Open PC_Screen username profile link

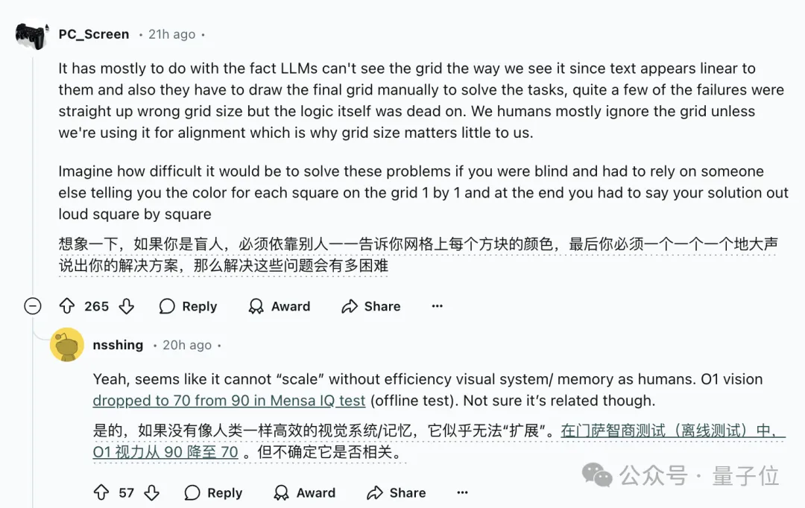click(94, 34)
